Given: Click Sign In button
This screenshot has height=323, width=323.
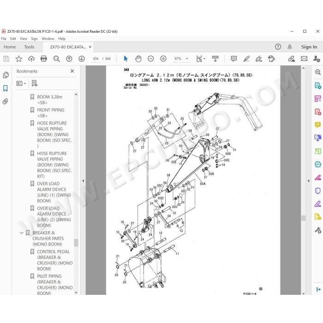Looking at the screenshot, I should point(309,47).
